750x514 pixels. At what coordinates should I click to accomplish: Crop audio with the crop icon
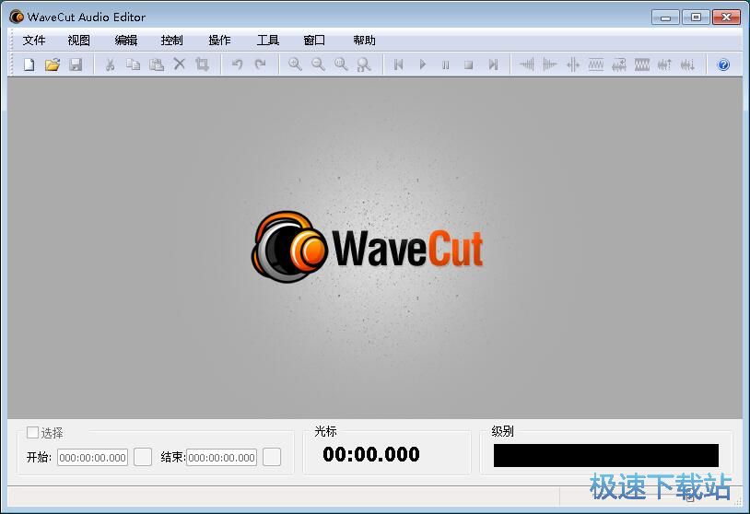coord(203,64)
